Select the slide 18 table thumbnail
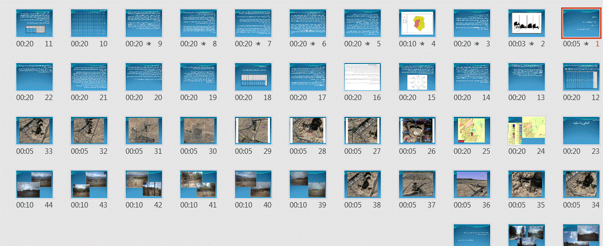The width and height of the screenshot is (603, 246). click(x=253, y=77)
